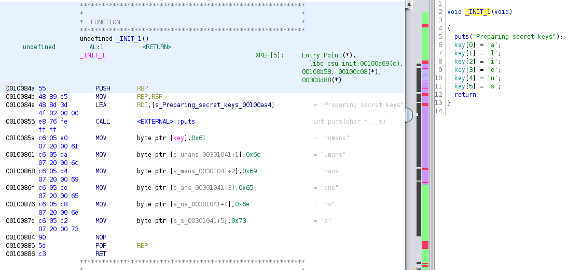This screenshot has width=568, height=270.
Task: Click the puts call in decompiler
Action: 461,36
